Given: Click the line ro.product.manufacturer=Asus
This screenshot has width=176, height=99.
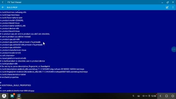Looking at the screenshot, I should [x=13, y=50].
